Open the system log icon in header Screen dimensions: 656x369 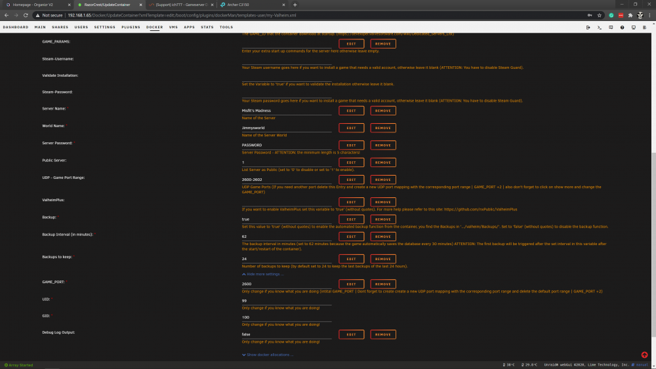[645, 27]
